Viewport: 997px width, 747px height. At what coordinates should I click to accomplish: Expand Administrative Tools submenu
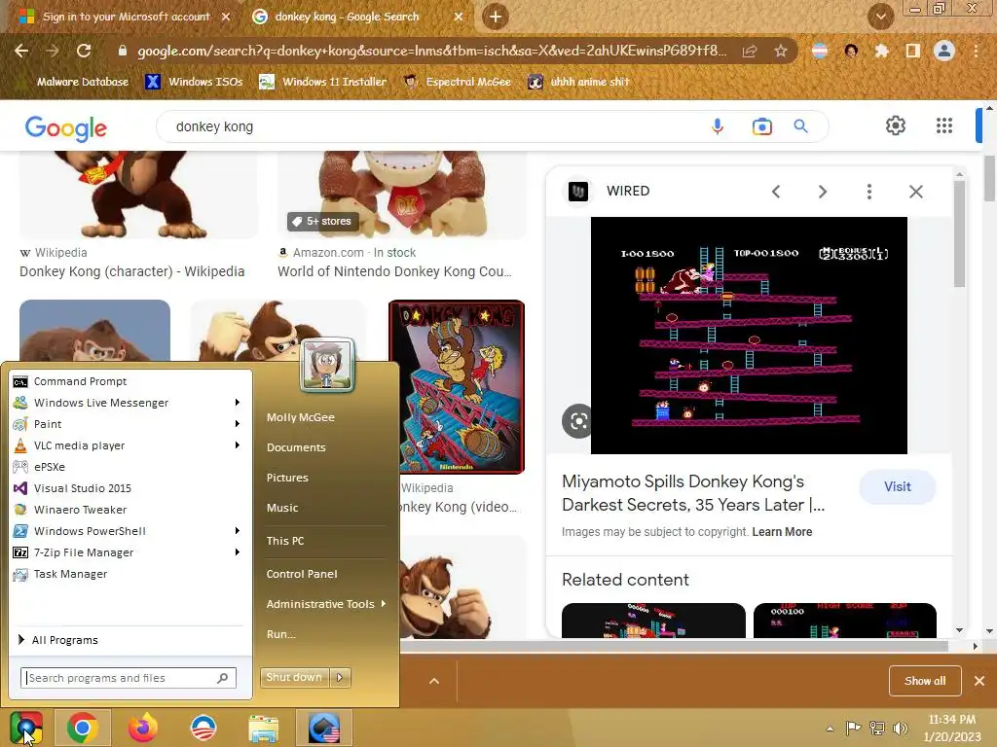[325, 604]
